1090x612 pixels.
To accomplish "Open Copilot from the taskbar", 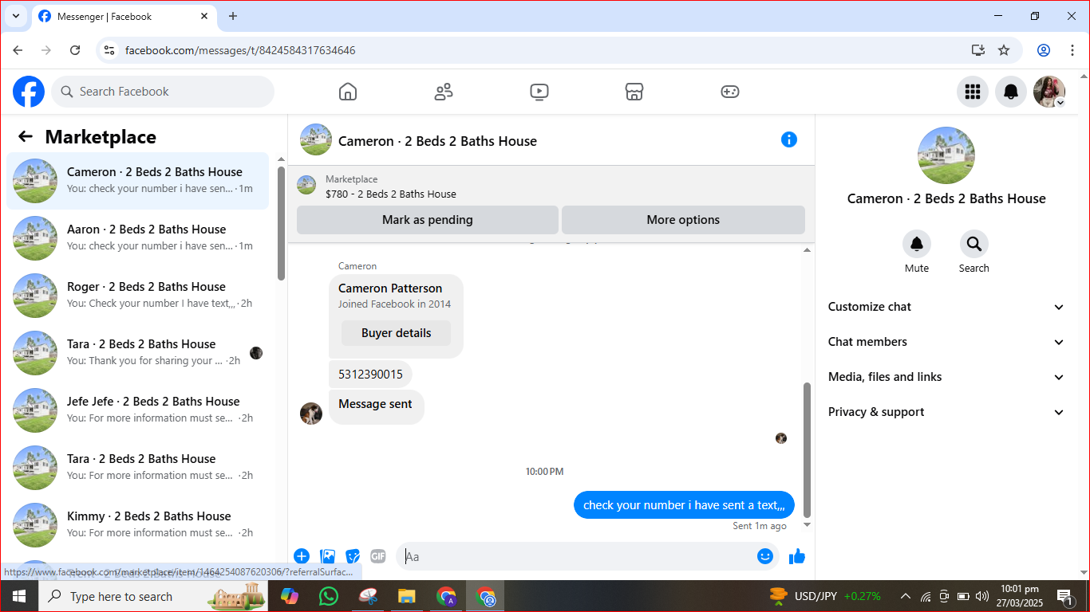I will (x=289, y=596).
